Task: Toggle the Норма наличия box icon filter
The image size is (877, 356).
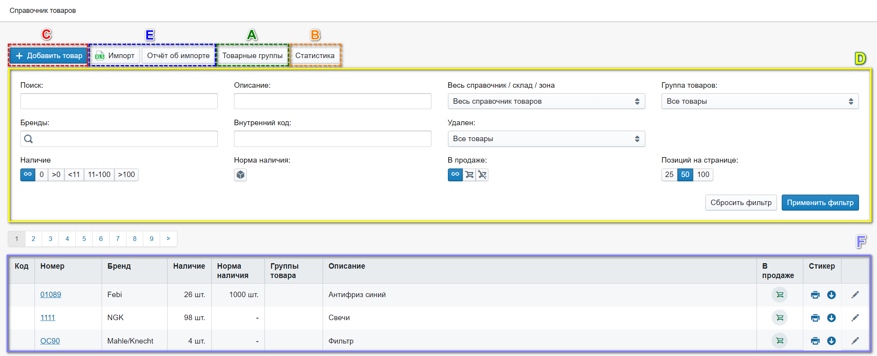Action: (240, 175)
